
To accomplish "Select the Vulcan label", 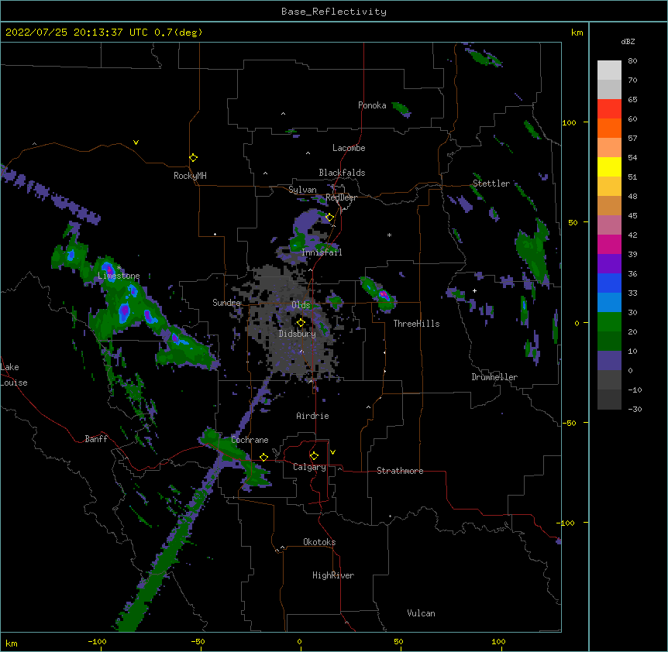I will [x=421, y=613].
